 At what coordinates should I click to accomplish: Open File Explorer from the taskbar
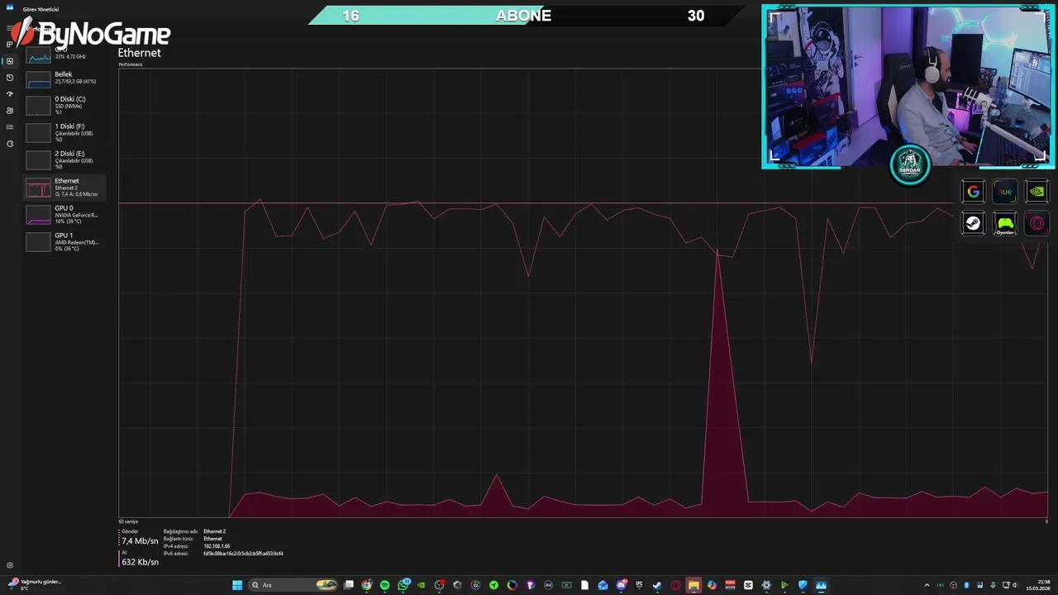tap(693, 585)
